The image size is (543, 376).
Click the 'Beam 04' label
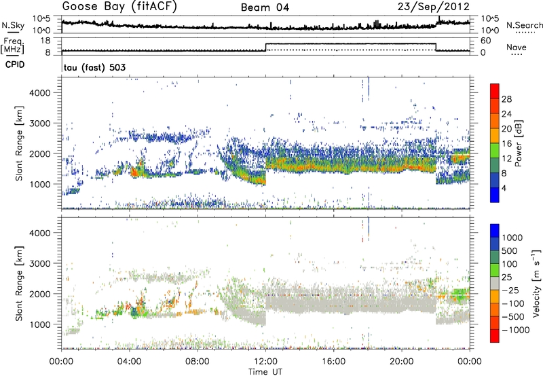coord(265,7)
